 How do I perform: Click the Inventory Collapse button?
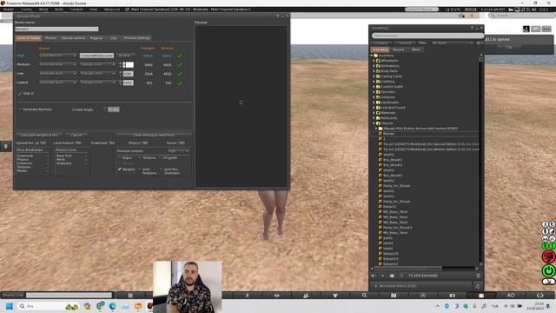[381, 43]
